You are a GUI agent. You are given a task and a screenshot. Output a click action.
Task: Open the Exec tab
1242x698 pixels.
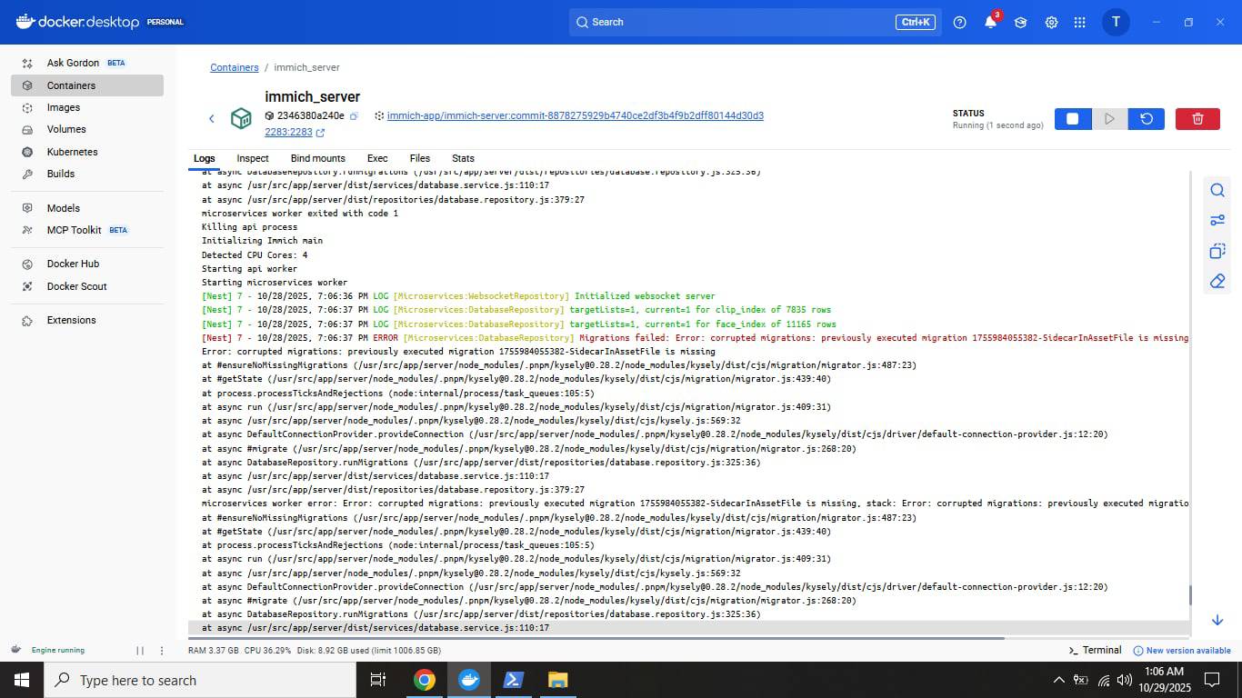coord(377,158)
